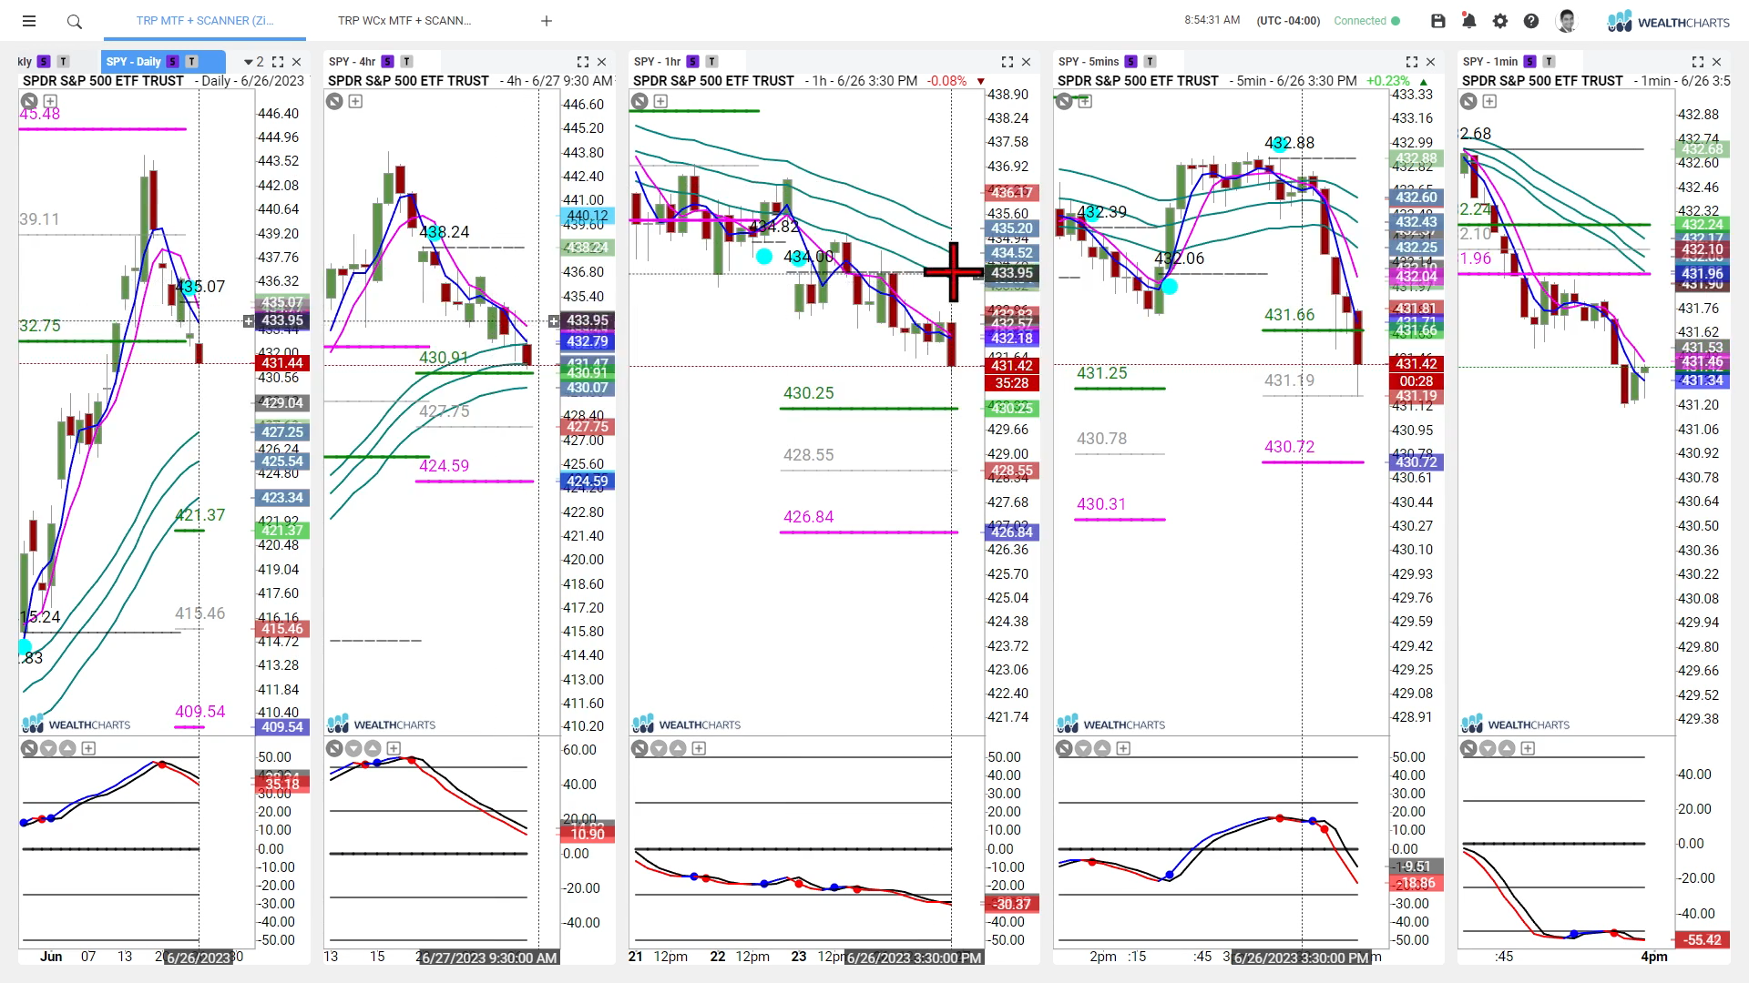Toggle the T badge on SPY Daily tab
This screenshot has height=983, width=1749.
point(191,62)
